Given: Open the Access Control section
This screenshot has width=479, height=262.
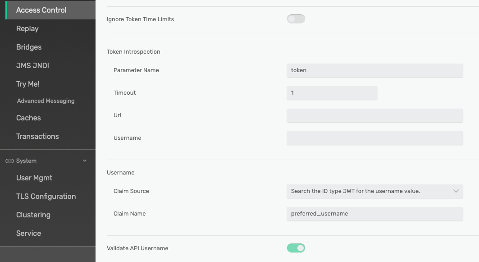Looking at the screenshot, I should coord(50,10).
